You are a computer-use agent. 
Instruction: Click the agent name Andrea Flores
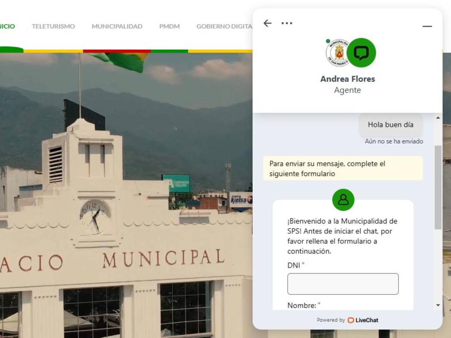coord(348,79)
